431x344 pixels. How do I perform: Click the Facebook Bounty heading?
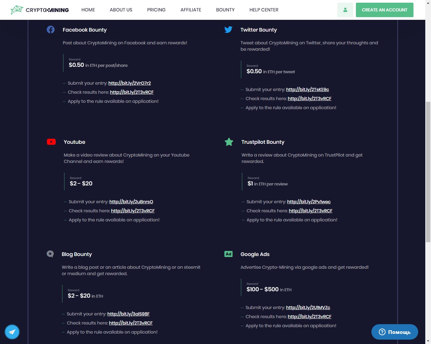(85, 30)
